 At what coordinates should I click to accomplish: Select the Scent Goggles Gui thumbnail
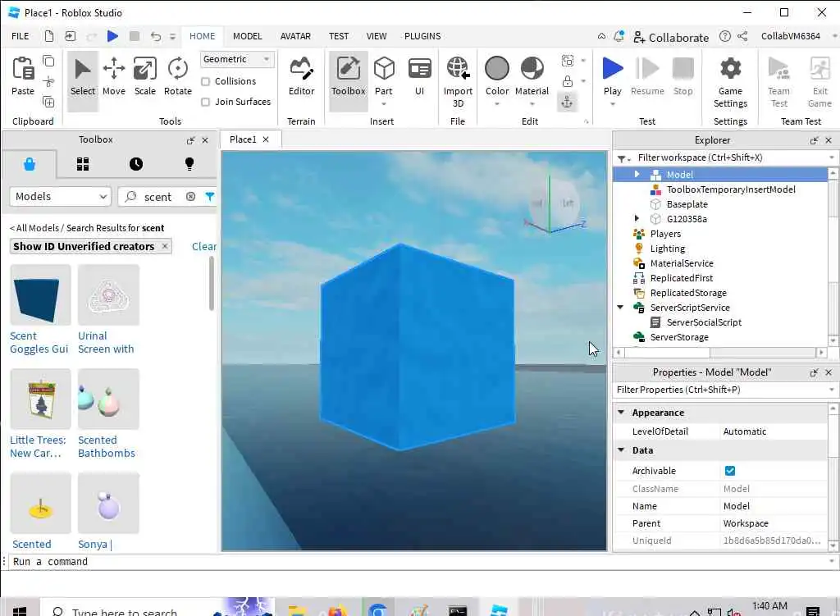(x=40, y=294)
